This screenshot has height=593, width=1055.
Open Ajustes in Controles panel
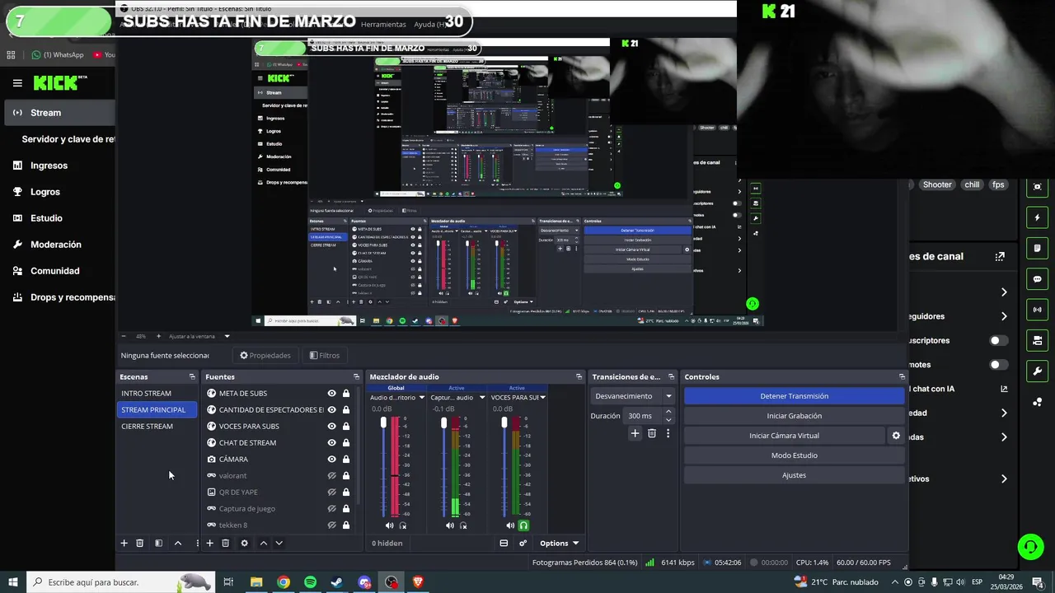[794, 475]
